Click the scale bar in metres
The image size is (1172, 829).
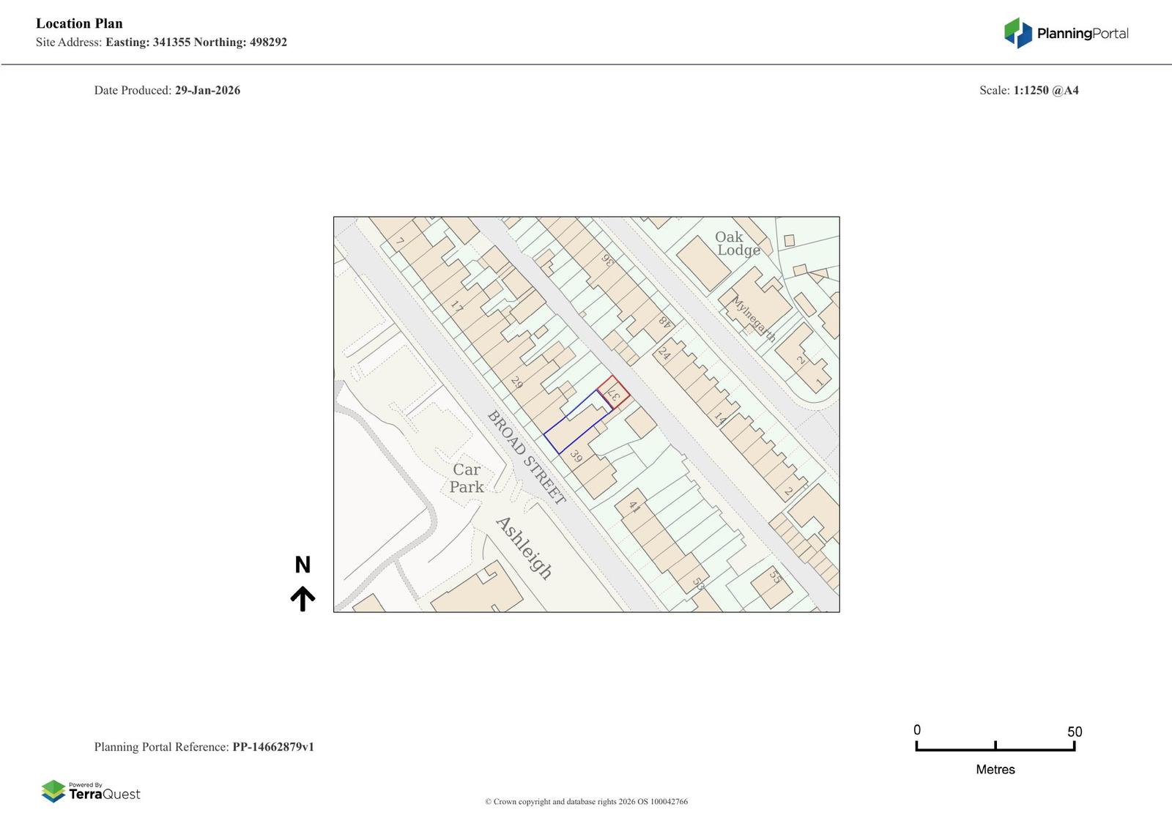pyautogui.click(x=995, y=746)
